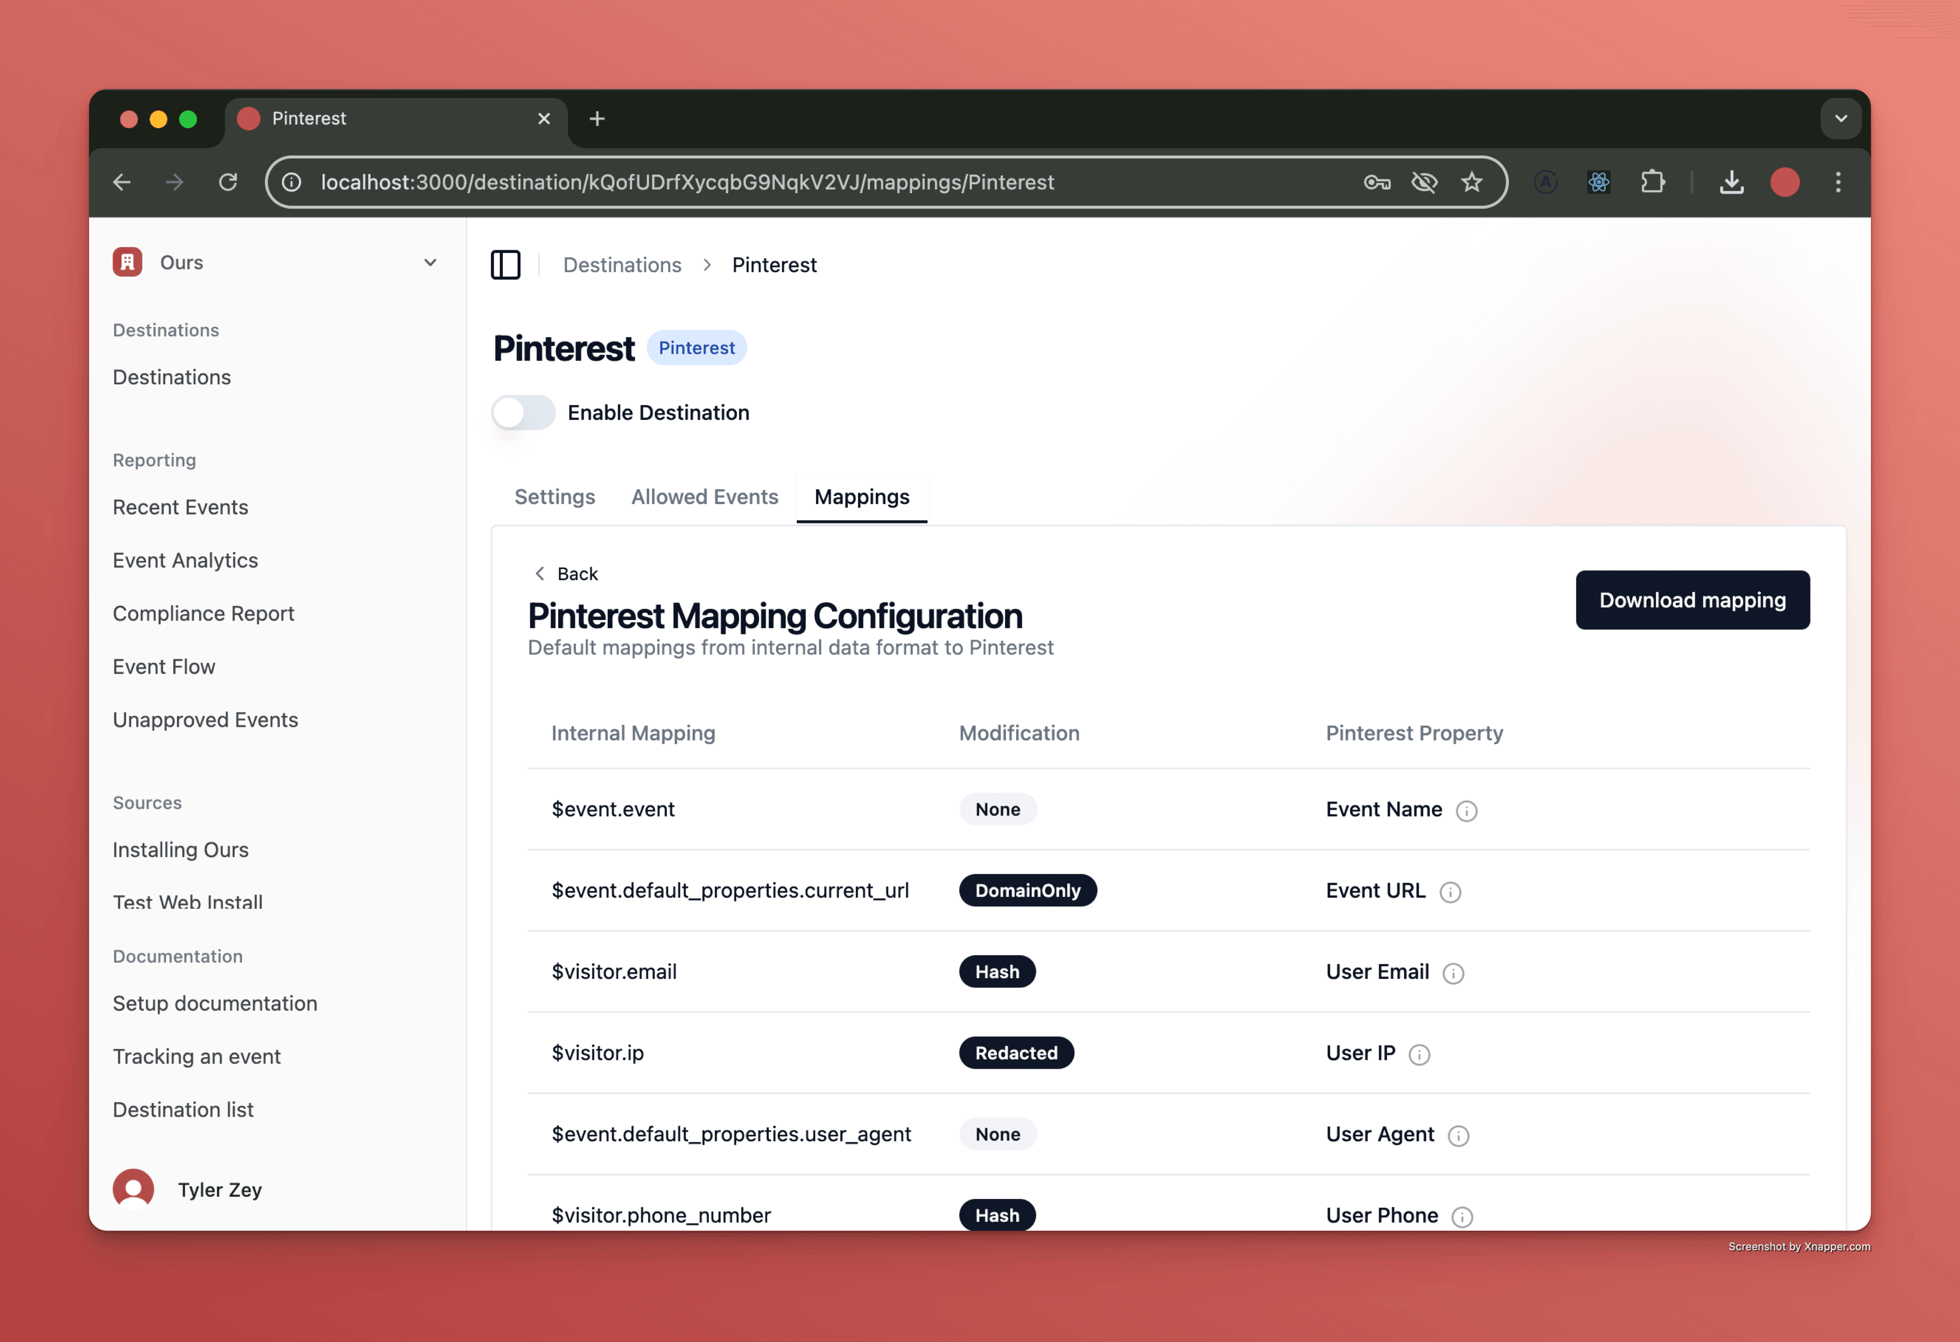
Task: Open the Chrome three-dot menu
Action: 1837,182
